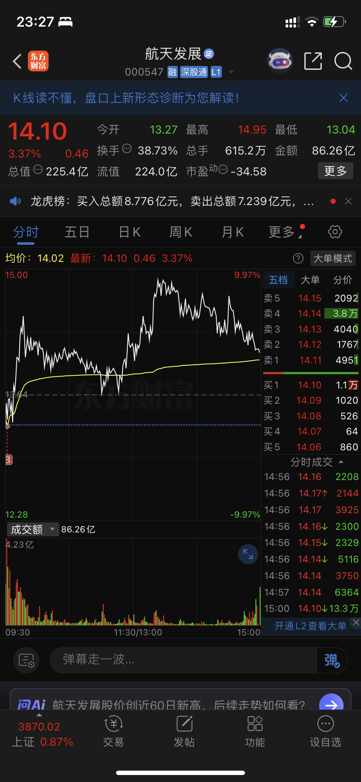Tap the 卖4 14.14 row
The height and width of the screenshot is (782, 361).
pos(311,313)
